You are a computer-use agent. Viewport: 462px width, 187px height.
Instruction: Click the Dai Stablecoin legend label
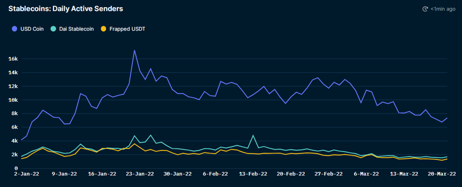(77, 29)
